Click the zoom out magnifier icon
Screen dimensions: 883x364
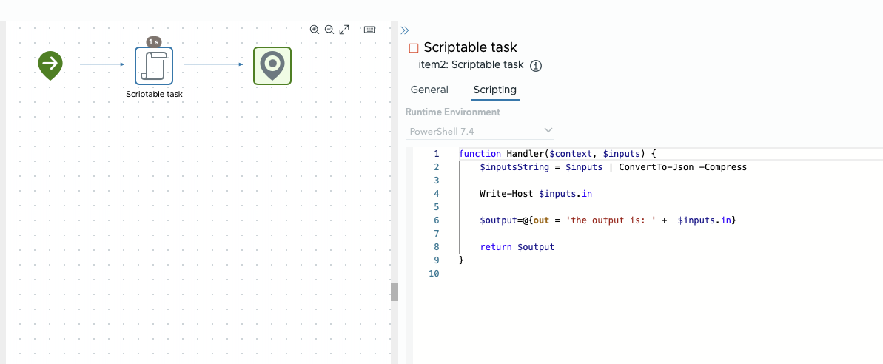coord(330,30)
